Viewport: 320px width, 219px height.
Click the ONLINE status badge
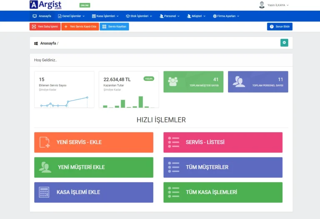tap(85, 5)
